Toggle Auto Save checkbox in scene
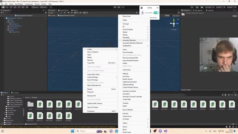 click(x=171, y=16)
